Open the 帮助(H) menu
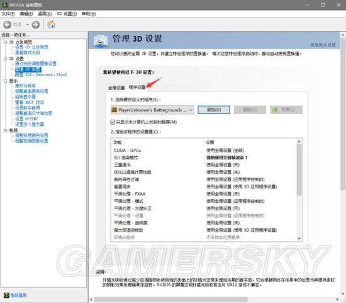Image resolution: width=346 pixels, height=303 pixels. point(89,14)
